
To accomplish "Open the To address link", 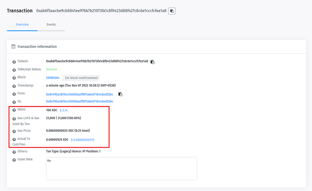I will pos(80,102).
